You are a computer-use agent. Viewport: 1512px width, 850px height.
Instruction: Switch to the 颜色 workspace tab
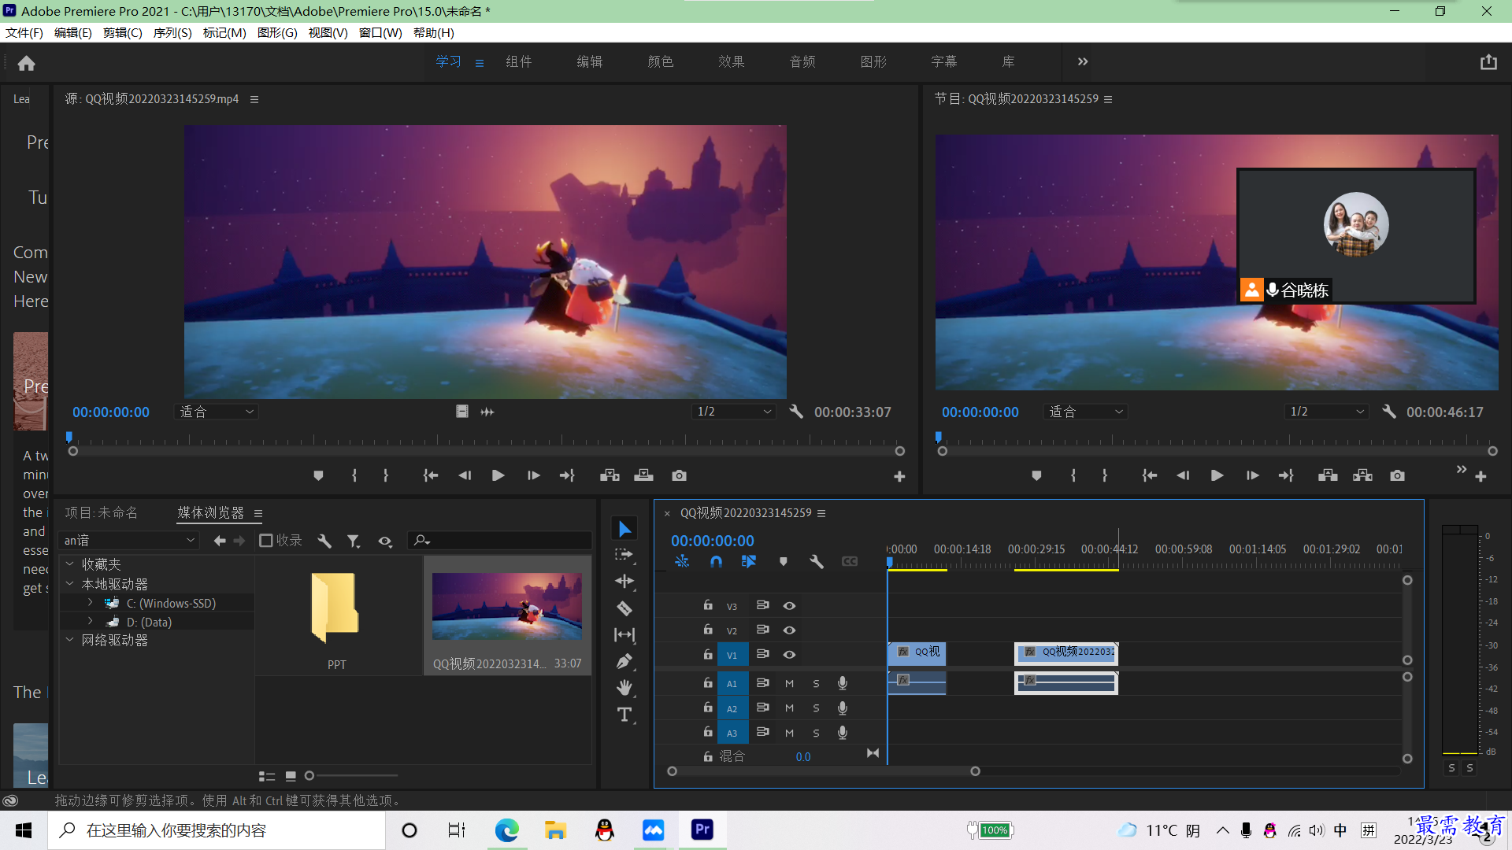click(x=660, y=61)
